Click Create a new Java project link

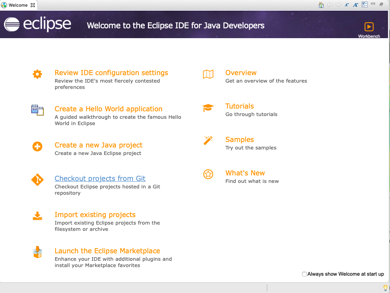(x=99, y=145)
